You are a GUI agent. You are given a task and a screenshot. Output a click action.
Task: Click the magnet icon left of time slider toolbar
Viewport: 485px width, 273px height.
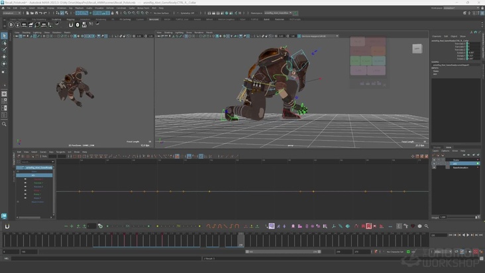point(7,227)
